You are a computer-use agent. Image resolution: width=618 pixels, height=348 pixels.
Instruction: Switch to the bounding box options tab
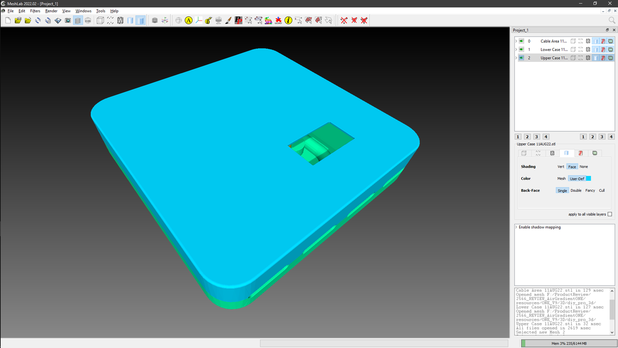[524, 153]
